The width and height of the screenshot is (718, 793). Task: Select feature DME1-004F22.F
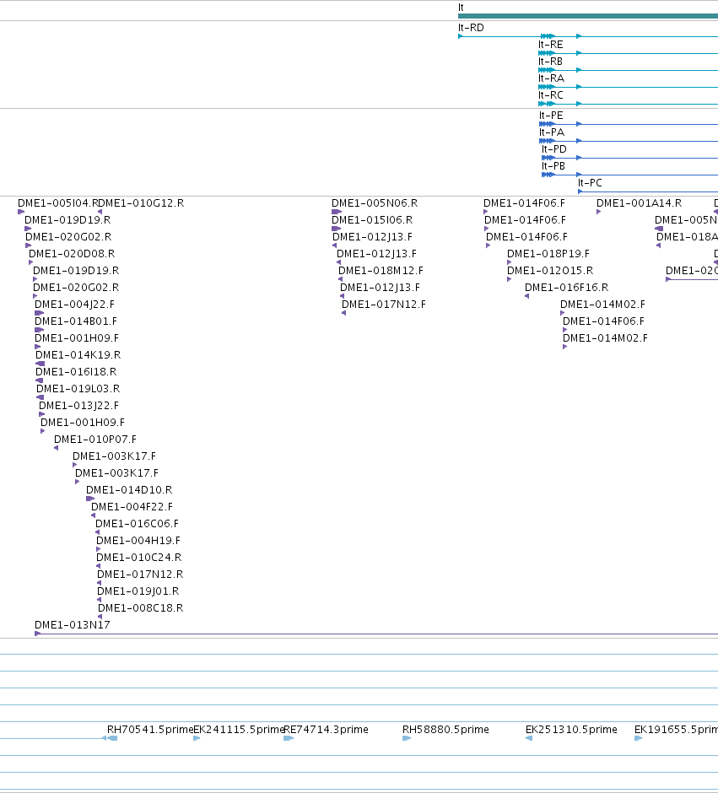[132, 506]
